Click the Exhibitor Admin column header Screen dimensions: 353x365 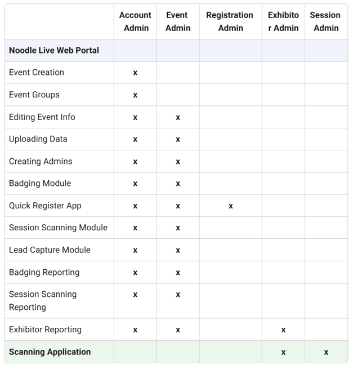(283, 21)
